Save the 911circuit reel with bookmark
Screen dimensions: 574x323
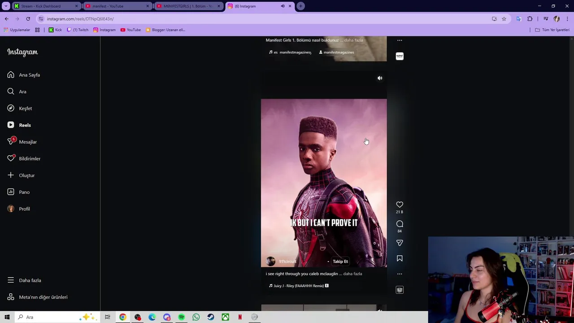click(x=400, y=258)
